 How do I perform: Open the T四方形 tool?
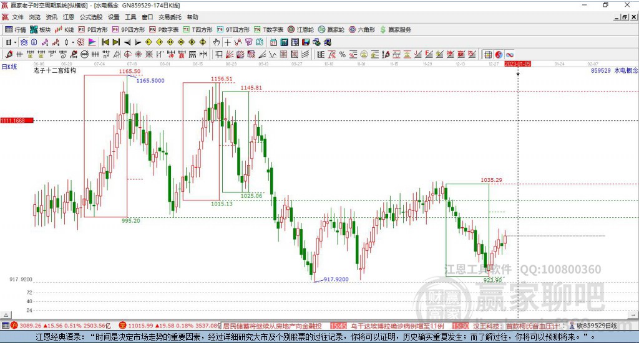(x=198, y=30)
